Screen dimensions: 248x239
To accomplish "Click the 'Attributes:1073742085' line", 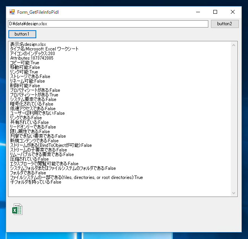I will 32,58.
